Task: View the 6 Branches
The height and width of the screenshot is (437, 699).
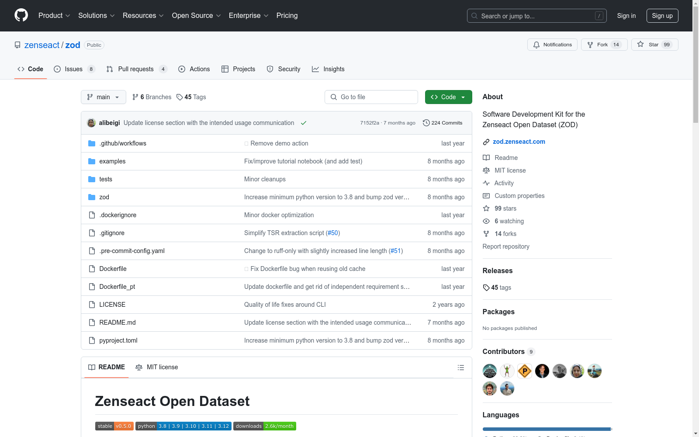Action: click(x=152, y=97)
